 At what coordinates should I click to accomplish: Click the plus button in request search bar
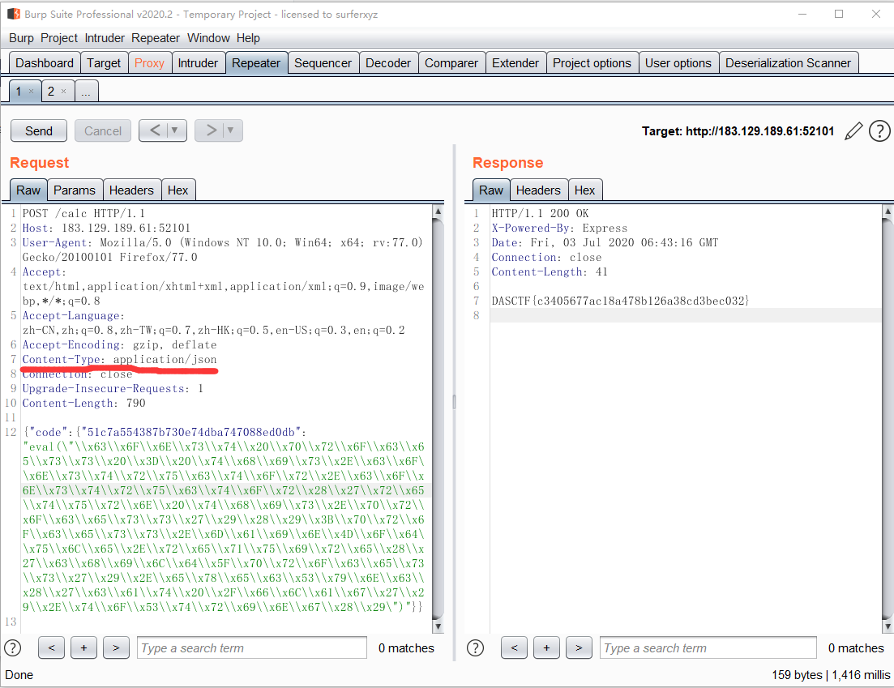(x=83, y=647)
